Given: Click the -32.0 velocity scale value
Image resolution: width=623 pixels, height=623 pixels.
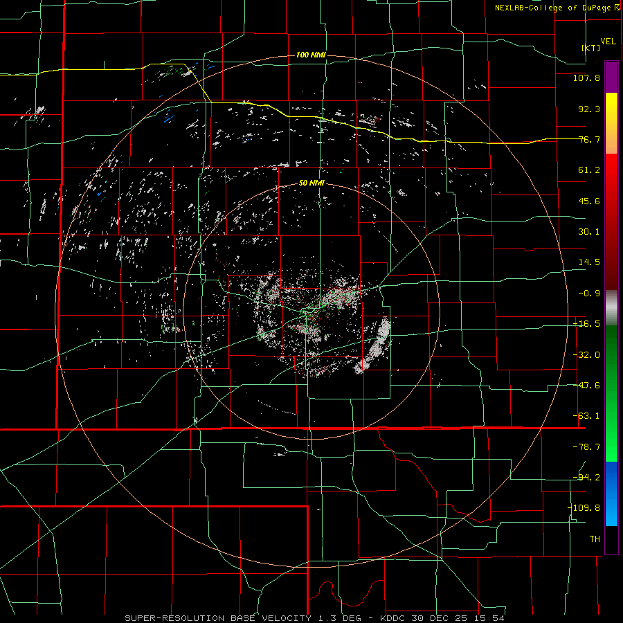Looking at the screenshot, I should pos(586,355).
